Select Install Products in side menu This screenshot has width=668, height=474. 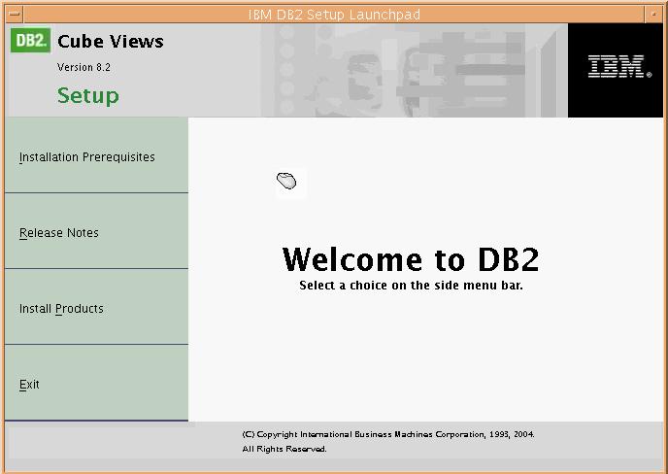click(x=96, y=307)
